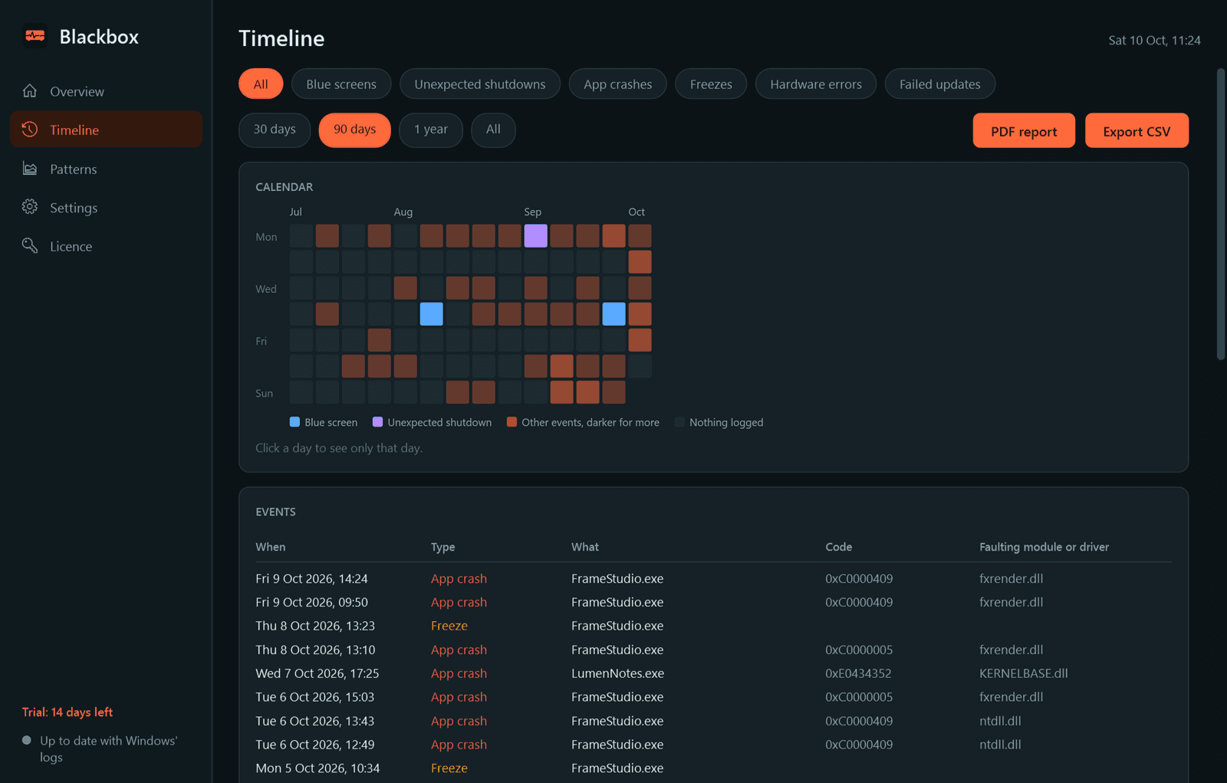Screen dimensions: 1227x783
Task: Click the Thu 8 Oct 13:23 Freeze label
Action: click(449, 626)
